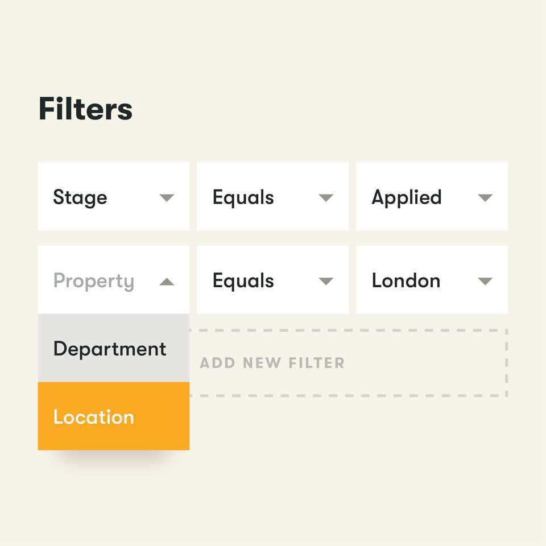Click the downward chevron next to Stage

tap(167, 198)
